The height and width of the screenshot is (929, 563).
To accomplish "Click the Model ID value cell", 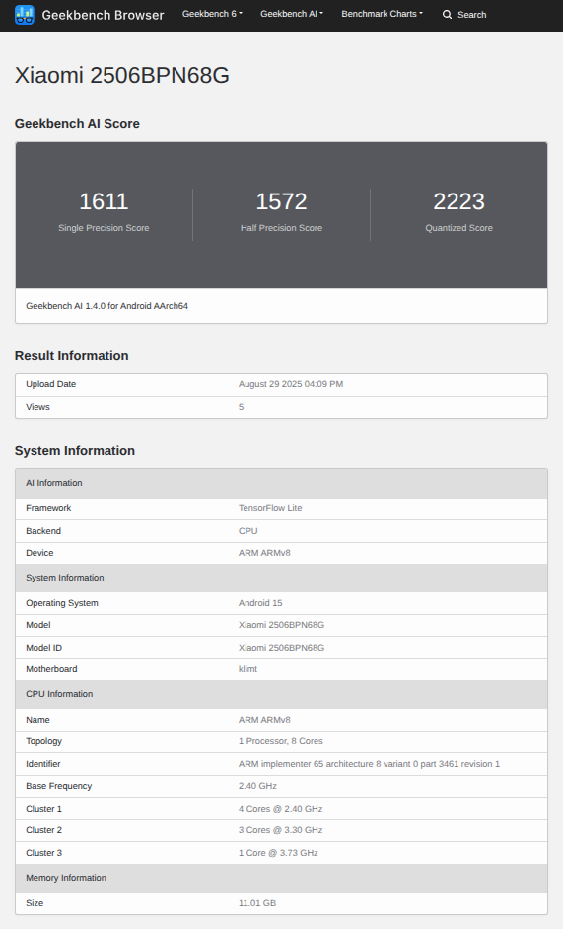I will pyautogui.click(x=281, y=648).
